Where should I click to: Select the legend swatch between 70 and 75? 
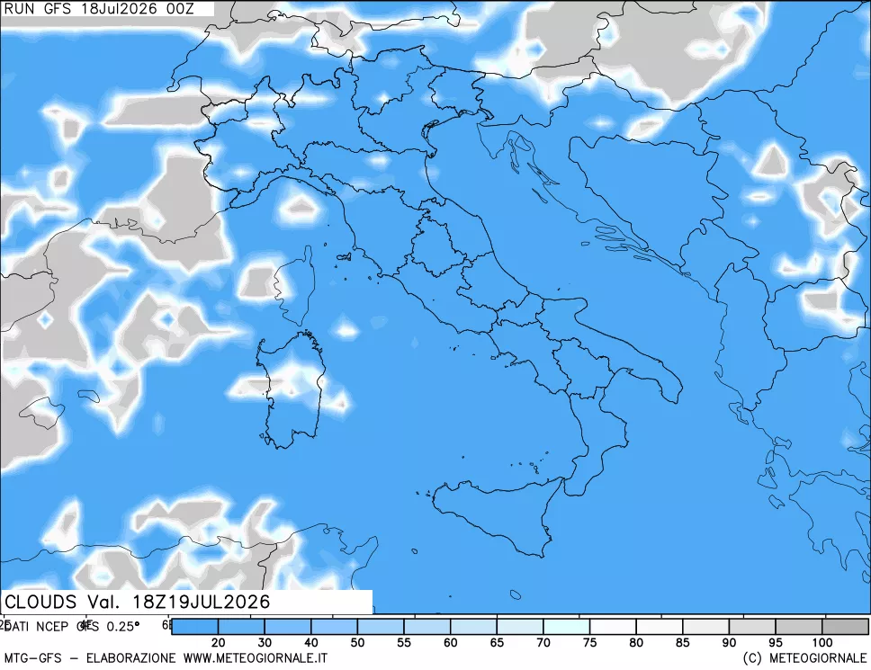tap(566, 627)
